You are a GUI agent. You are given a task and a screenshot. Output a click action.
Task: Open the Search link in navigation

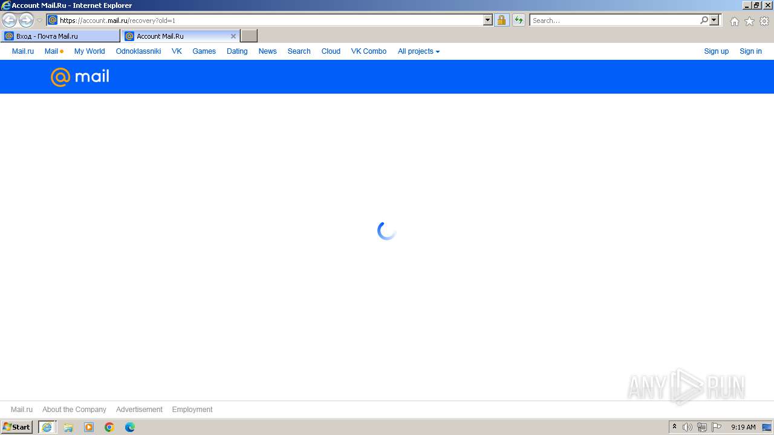[x=299, y=51]
